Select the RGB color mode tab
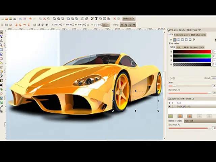 coord(172,47)
